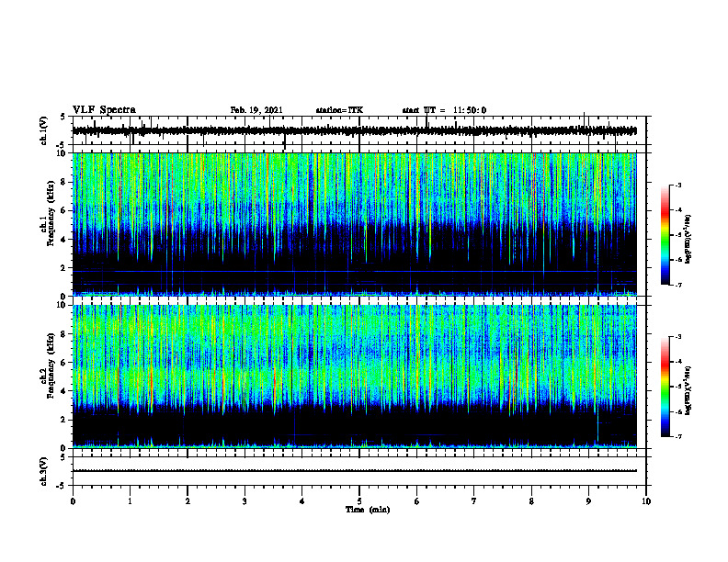Screen dimensions: 728x562
Task: Click the "0" tick on the Time axis
Action: 73,501
